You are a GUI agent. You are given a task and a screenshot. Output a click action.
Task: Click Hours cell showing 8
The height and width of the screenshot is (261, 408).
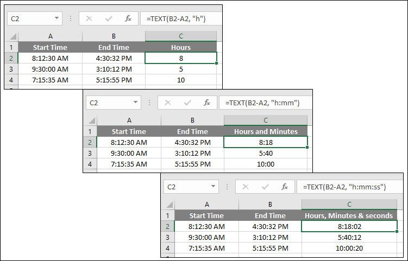click(181, 58)
